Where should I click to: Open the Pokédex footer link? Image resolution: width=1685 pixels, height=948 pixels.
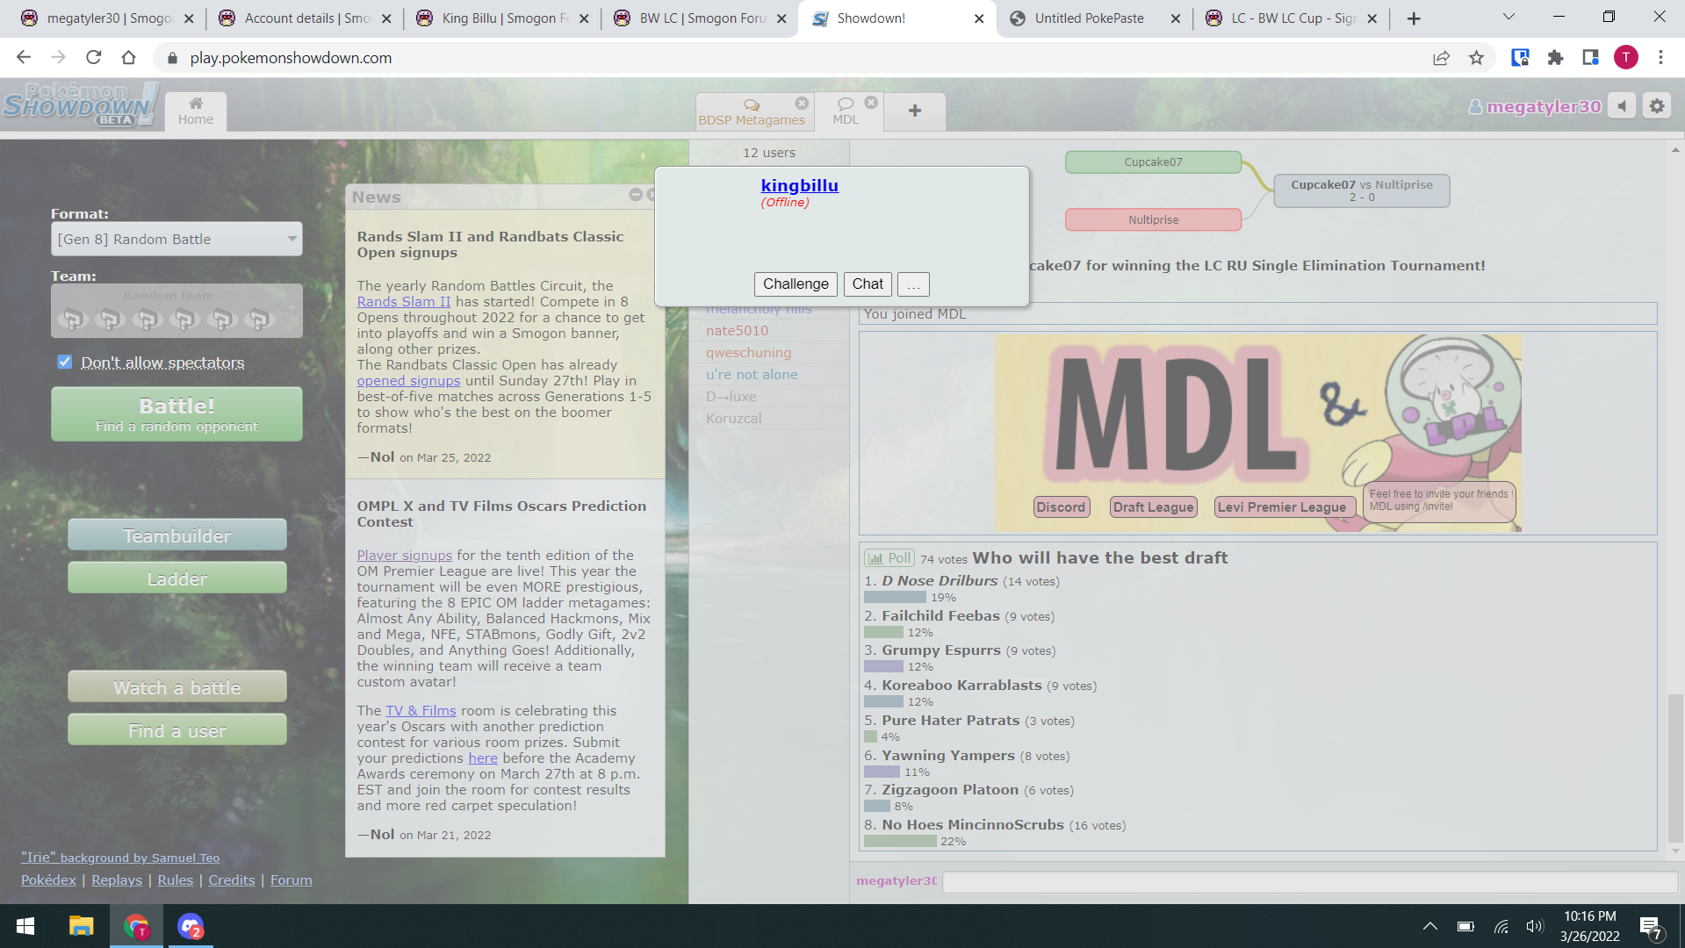click(x=48, y=880)
